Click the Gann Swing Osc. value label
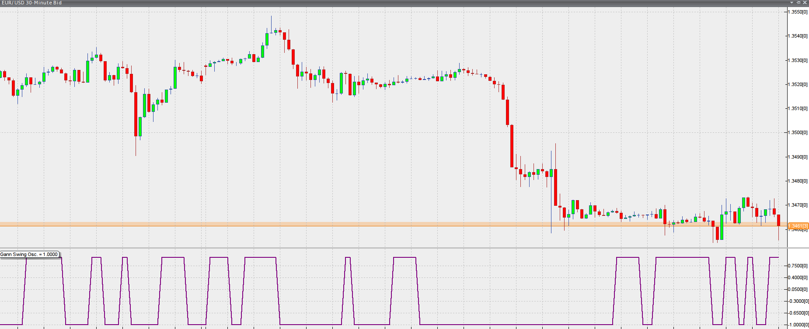The width and height of the screenshot is (809, 329). [29, 254]
